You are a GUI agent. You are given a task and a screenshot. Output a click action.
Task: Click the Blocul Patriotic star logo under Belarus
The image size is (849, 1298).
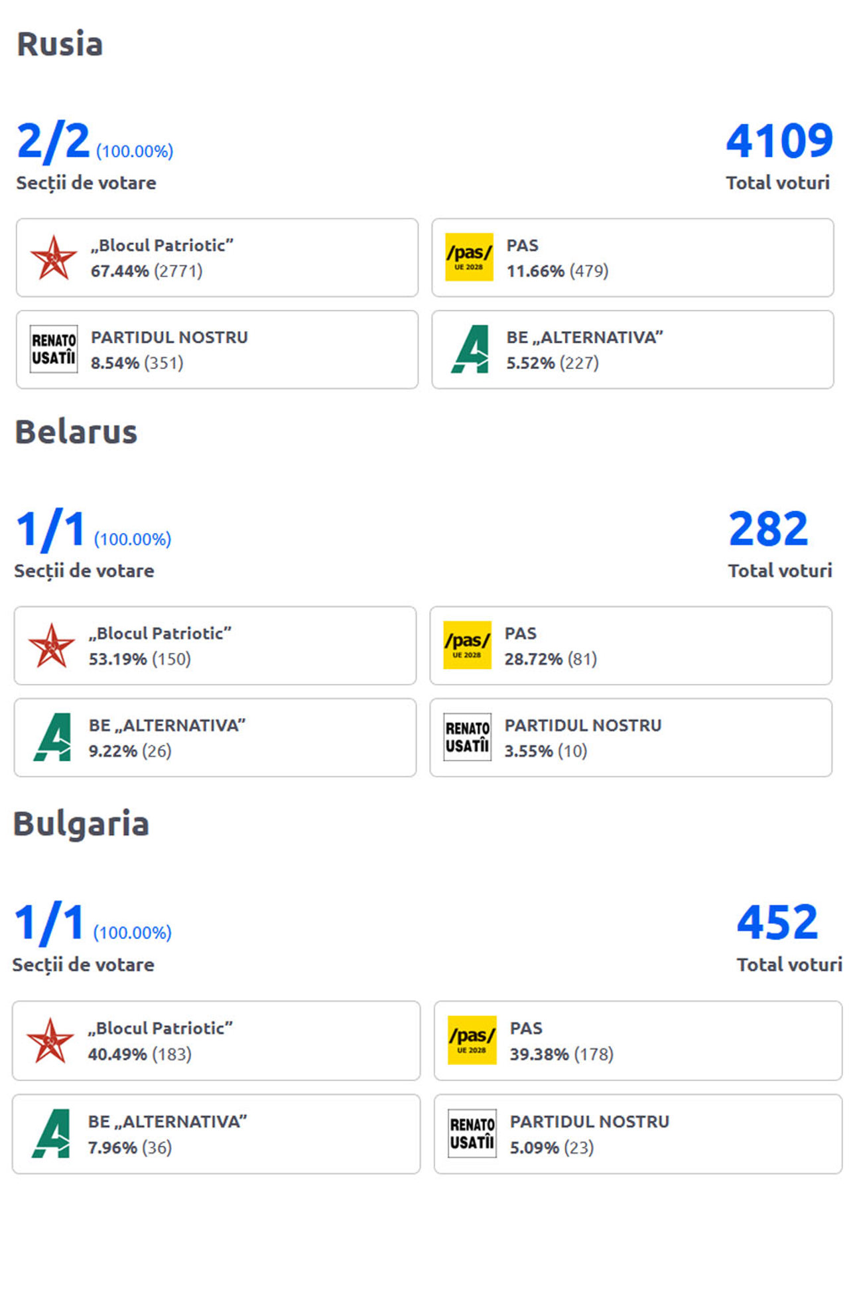[51, 645]
